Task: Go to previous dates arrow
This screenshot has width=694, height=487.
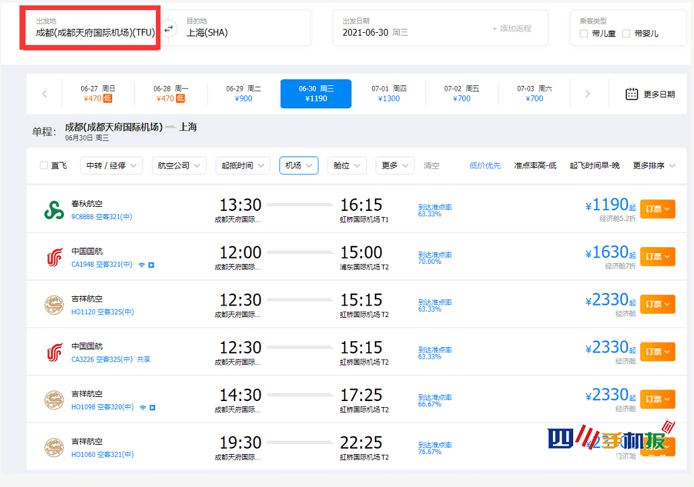Action: coord(44,94)
